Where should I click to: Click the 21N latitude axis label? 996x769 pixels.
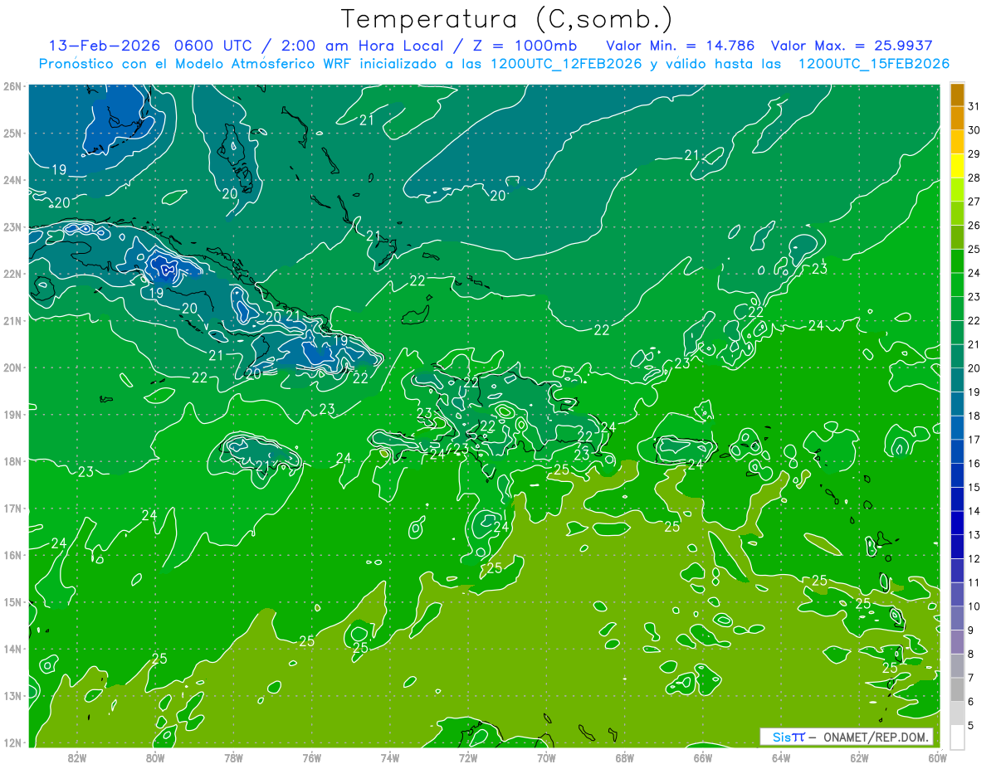pyautogui.click(x=12, y=320)
